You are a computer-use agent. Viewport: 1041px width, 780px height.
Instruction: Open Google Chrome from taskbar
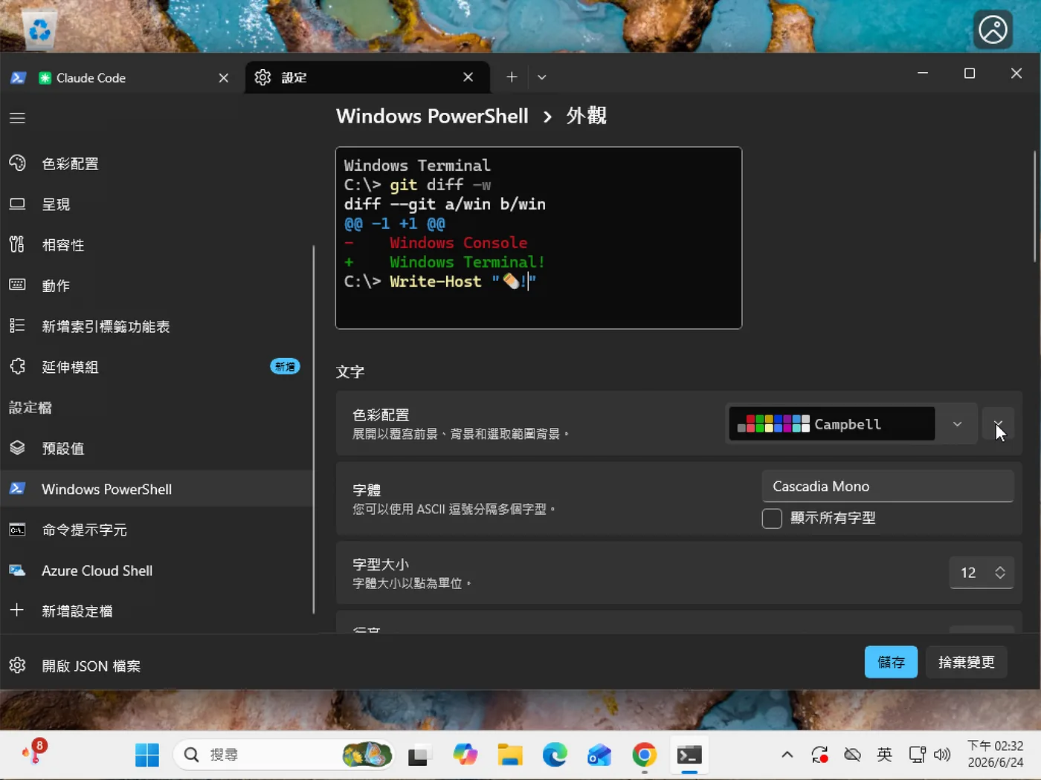click(x=645, y=755)
